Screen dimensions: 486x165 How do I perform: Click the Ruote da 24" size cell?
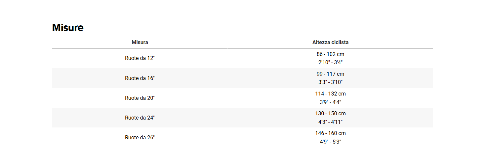140,118
